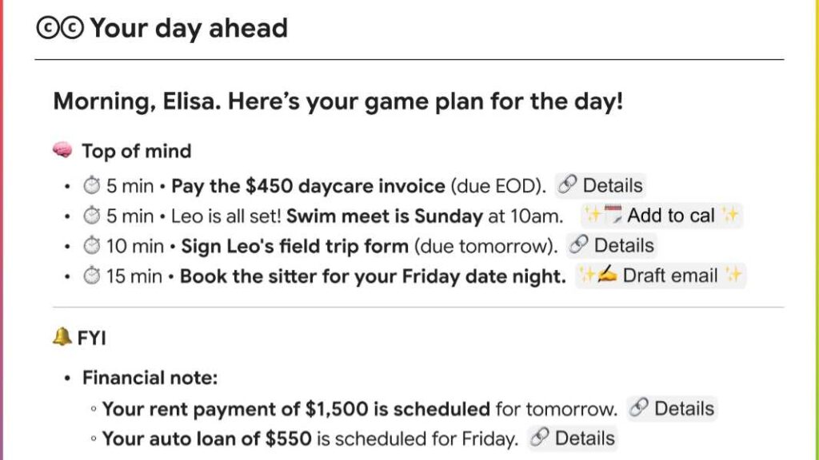Screen dimensions: 819x460
Task: Draft email to book the sitter
Action: point(661,276)
